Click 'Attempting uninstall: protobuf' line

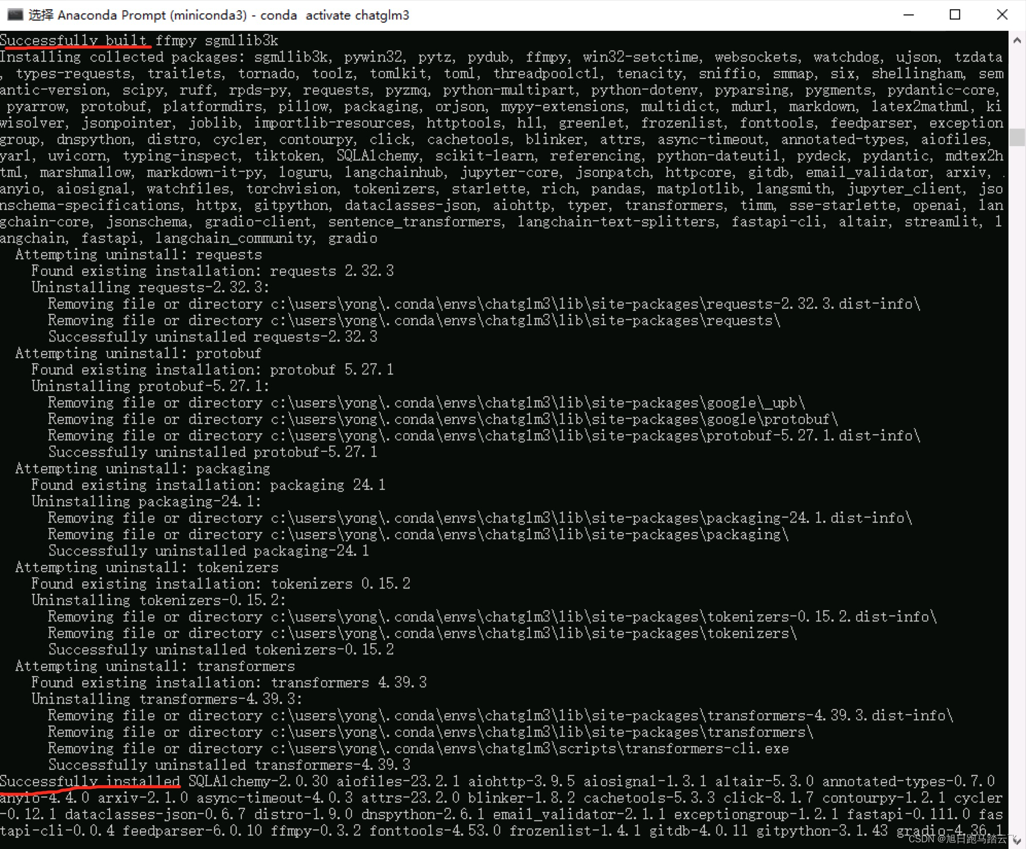[x=138, y=353]
